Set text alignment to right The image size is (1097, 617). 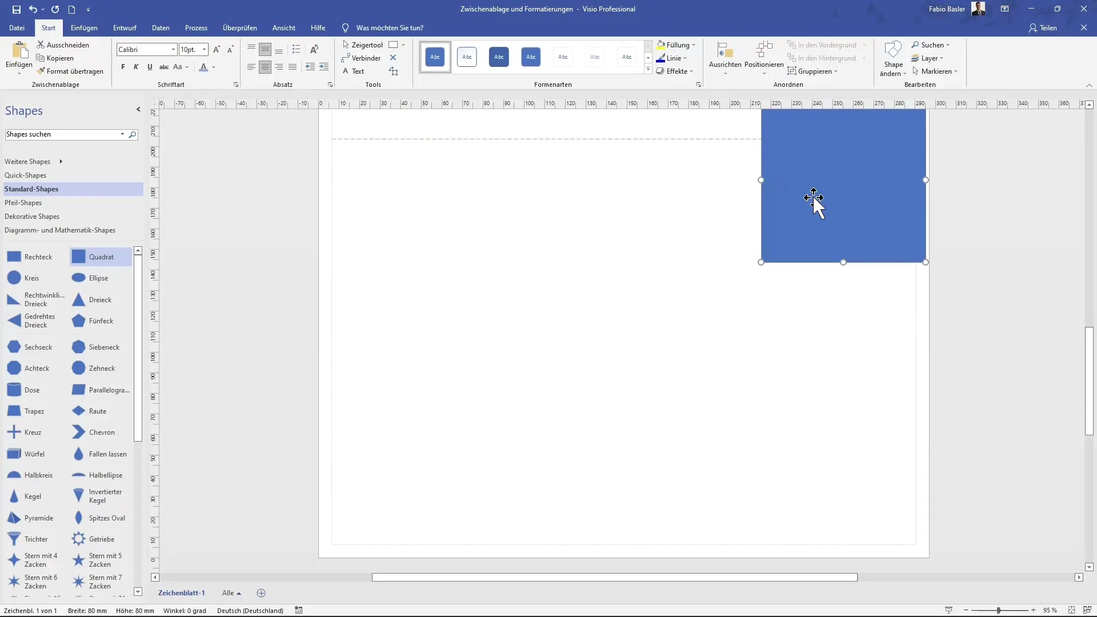click(279, 67)
